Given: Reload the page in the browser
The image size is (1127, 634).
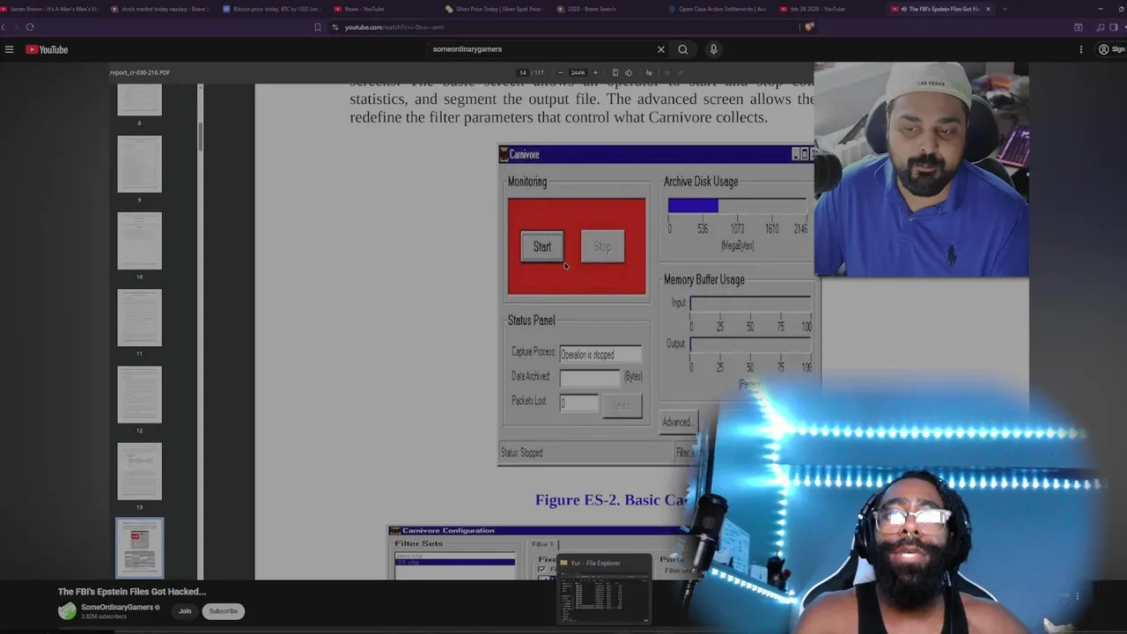Looking at the screenshot, I should coord(30,27).
